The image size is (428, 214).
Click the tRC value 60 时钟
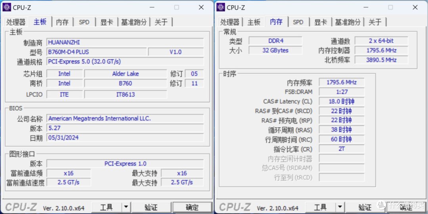(342, 139)
